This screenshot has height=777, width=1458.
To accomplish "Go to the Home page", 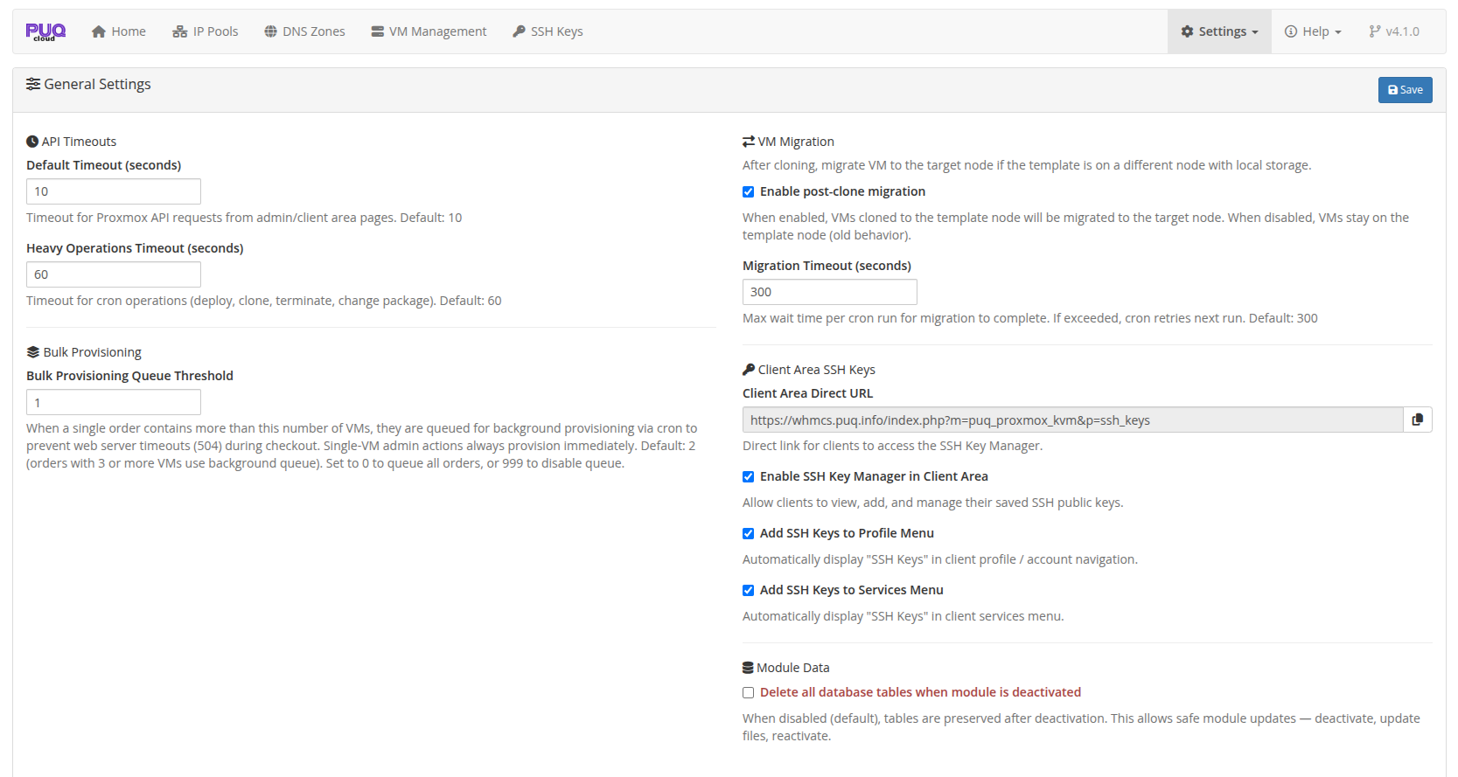I will point(119,31).
